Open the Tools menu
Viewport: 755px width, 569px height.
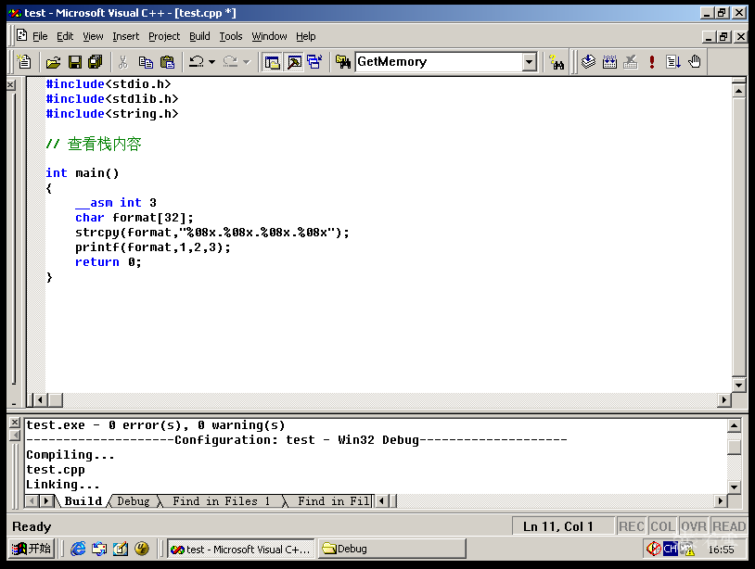231,36
